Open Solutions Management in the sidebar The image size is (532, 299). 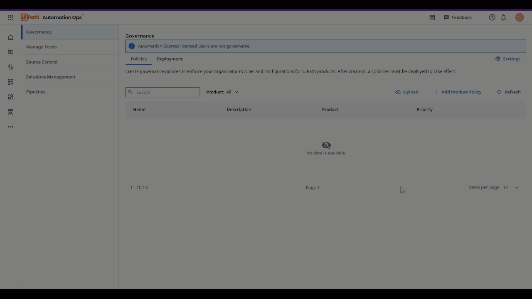click(x=70, y=77)
